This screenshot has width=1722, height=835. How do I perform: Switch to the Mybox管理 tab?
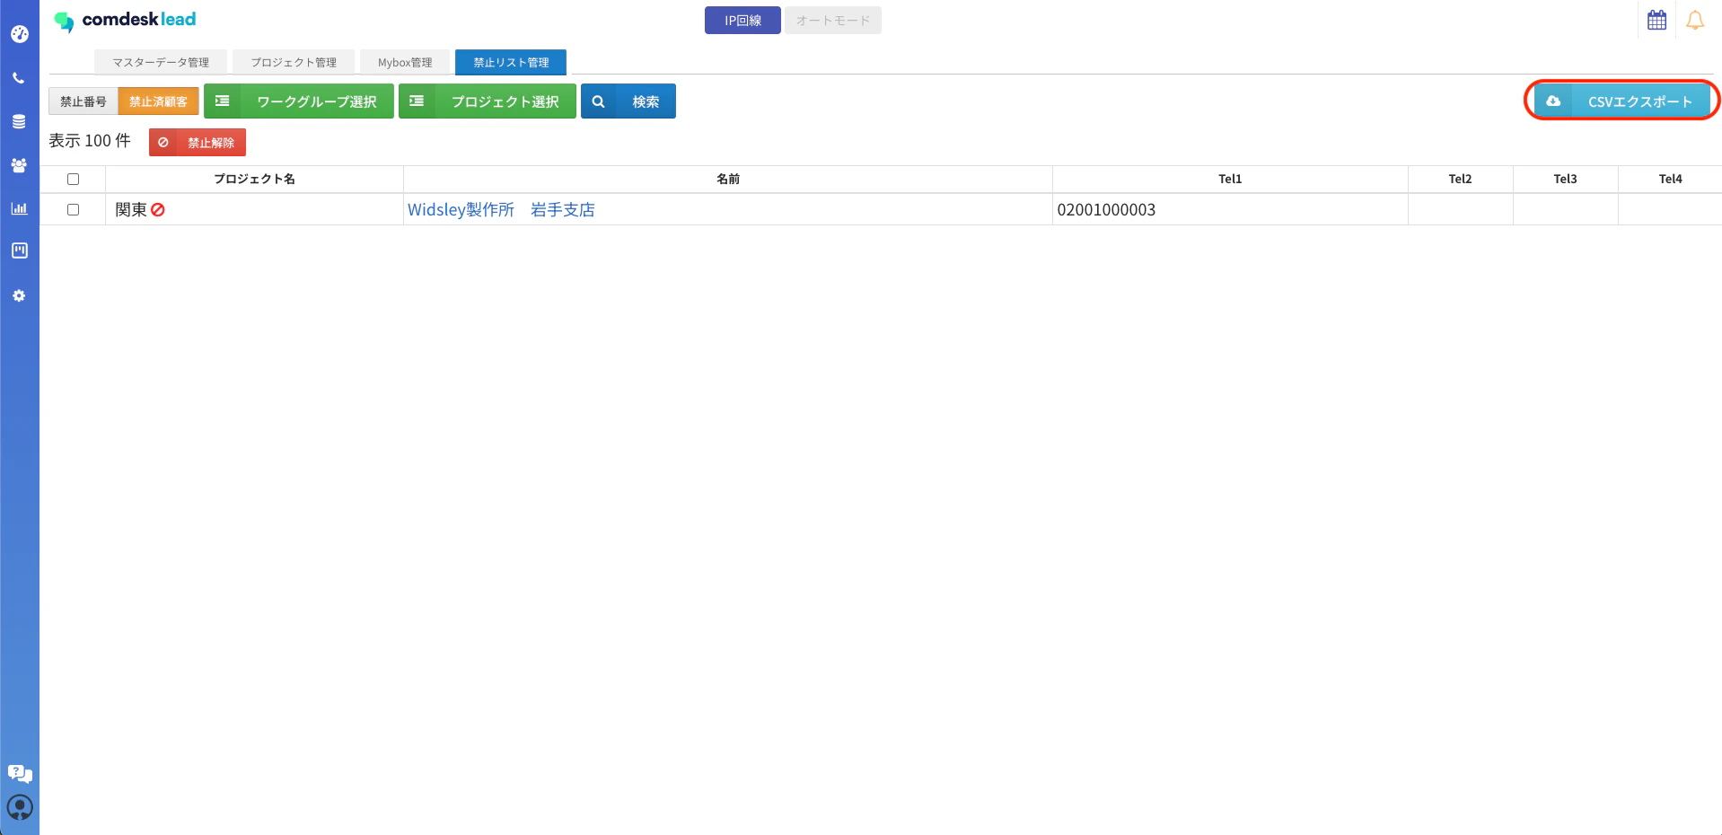tap(405, 62)
